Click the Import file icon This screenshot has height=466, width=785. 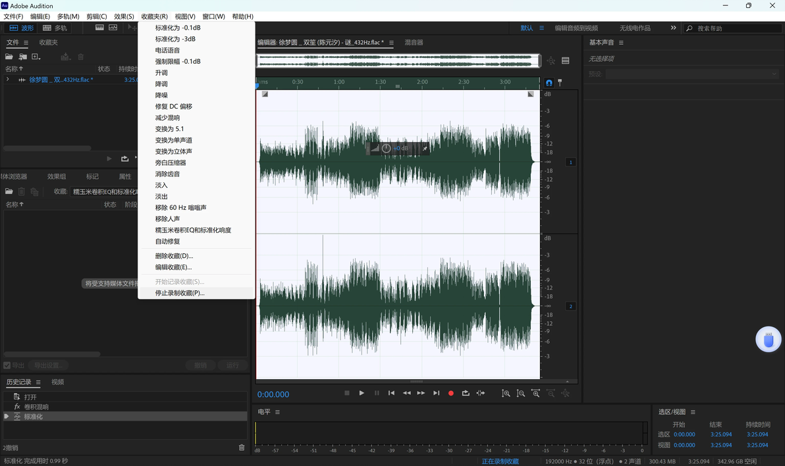(22, 57)
